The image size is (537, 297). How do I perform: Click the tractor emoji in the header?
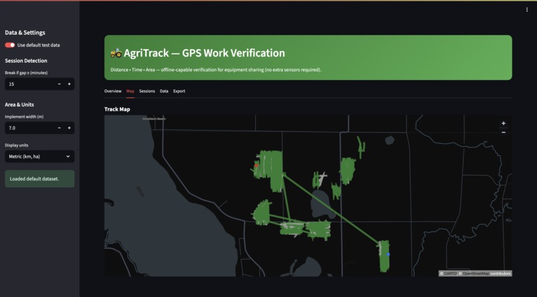pyautogui.click(x=116, y=53)
